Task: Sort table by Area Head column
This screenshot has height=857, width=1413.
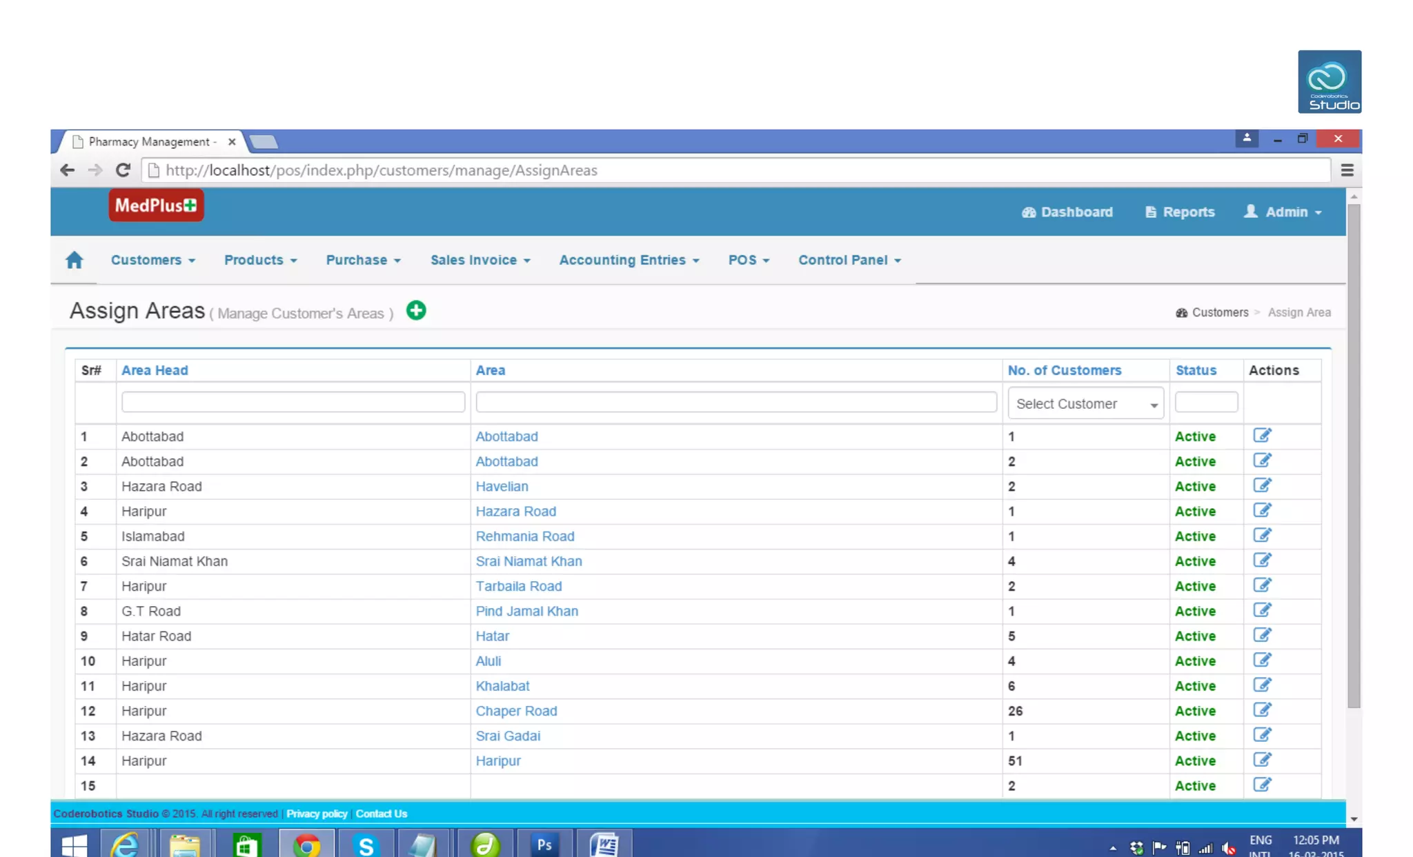Action: tap(155, 370)
